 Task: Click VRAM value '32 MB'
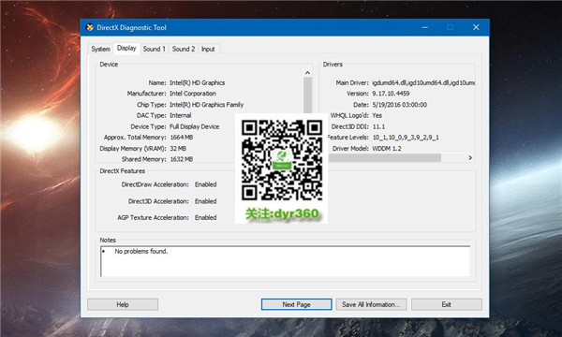tap(178, 148)
